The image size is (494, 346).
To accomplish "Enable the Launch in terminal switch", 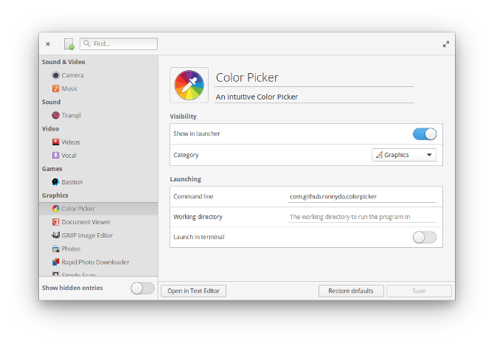I will click(x=425, y=238).
